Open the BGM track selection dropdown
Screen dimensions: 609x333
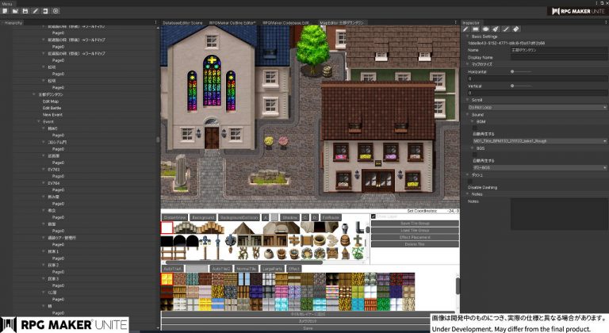[537, 141]
